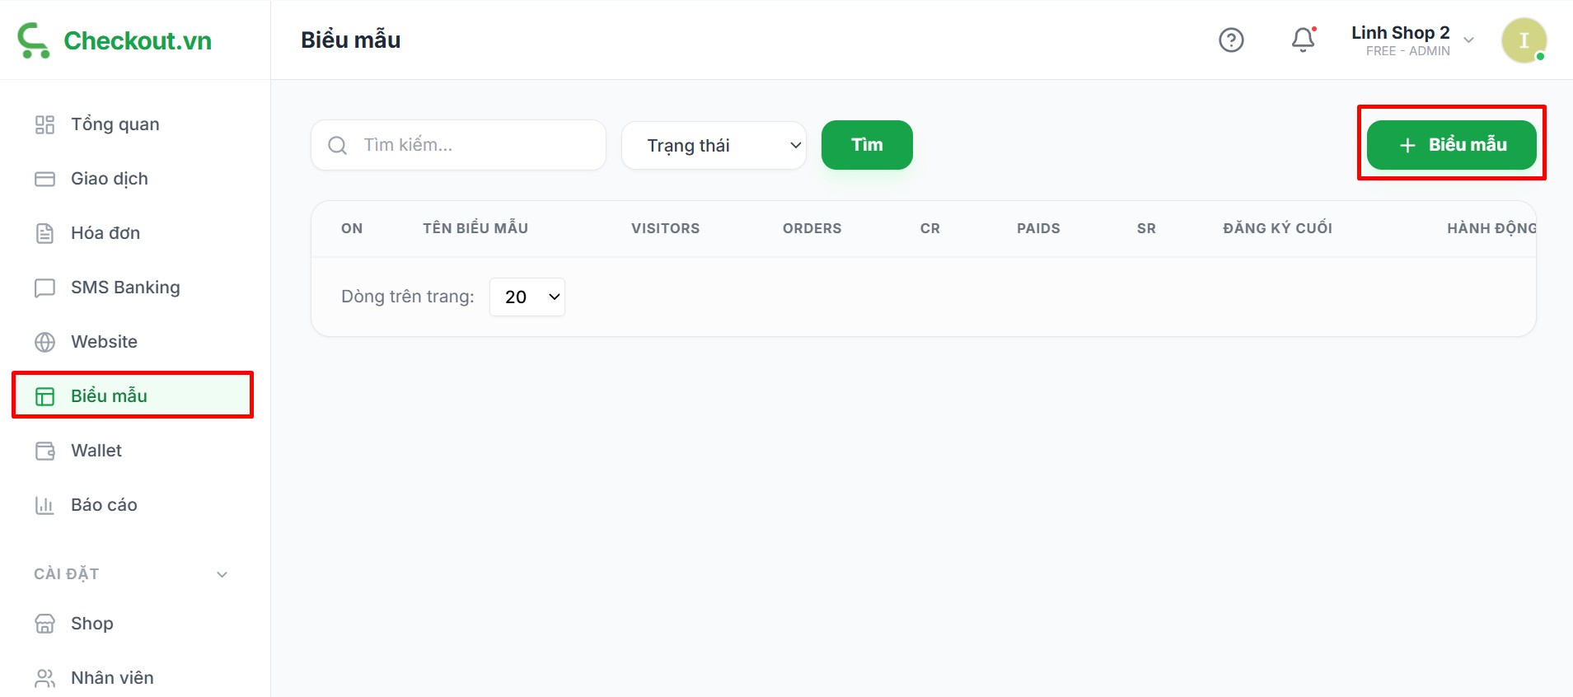Open the Trạng thái status dropdown
1573x697 pixels.
click(714, 146)
